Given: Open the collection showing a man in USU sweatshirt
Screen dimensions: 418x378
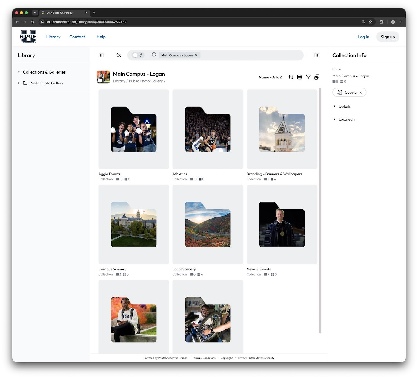Looking at the screenshot, I should pos(134,317).
